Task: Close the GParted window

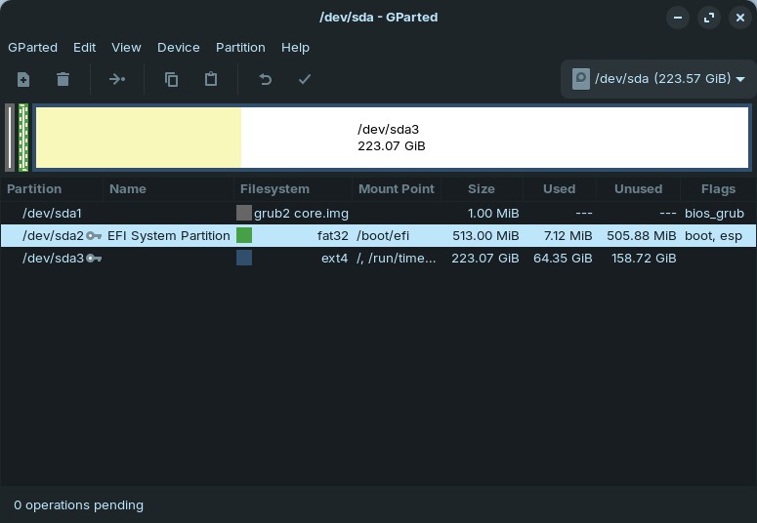Action: 740,18
